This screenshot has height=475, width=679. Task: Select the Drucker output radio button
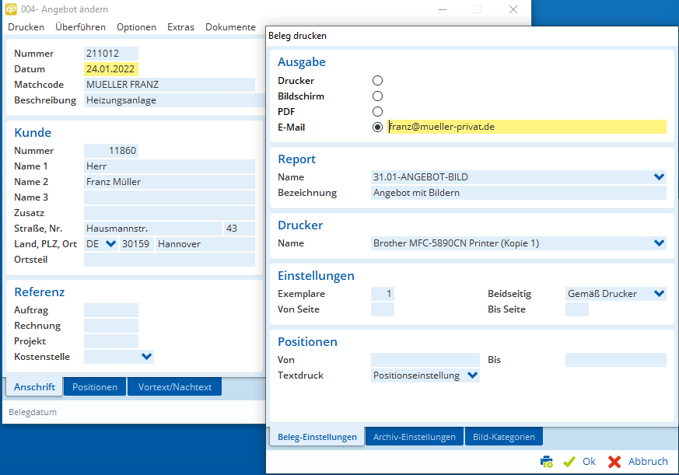377,81
